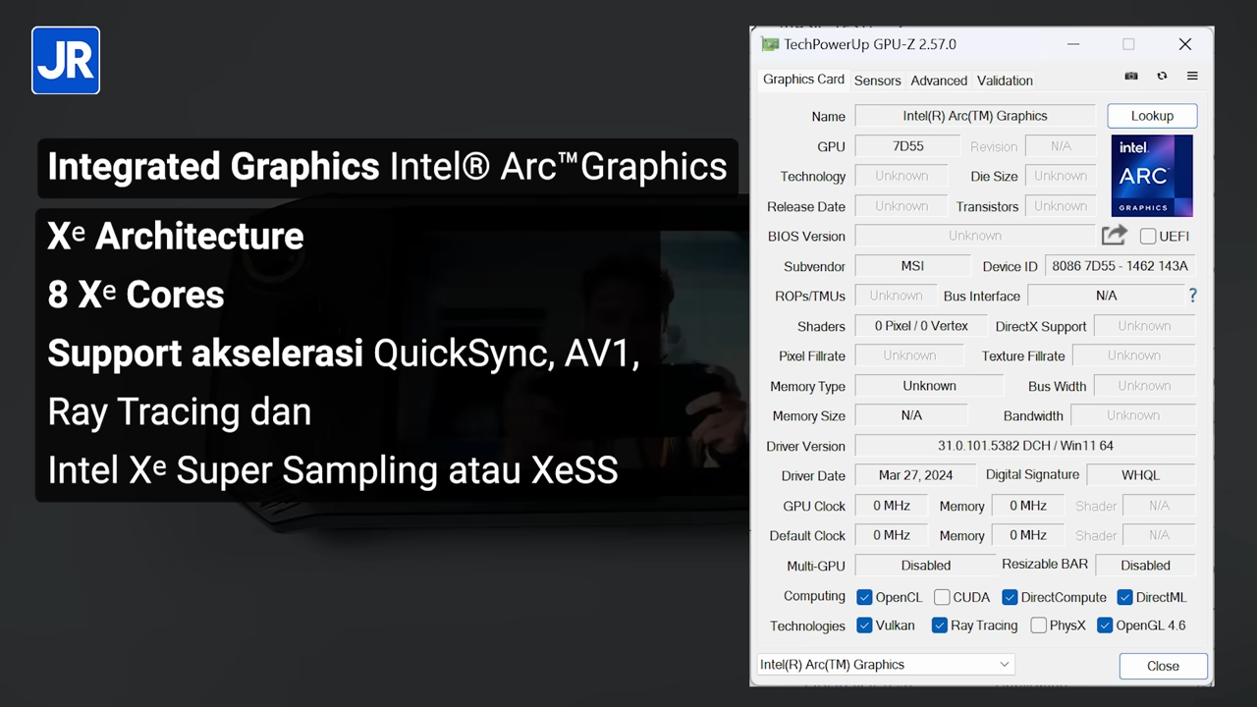
Task: Open the hamburger menu icon
Action: tap(1192, 76)
